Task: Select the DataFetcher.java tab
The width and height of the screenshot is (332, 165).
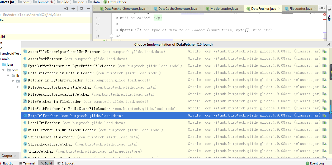Action: [x=263, y=9]
